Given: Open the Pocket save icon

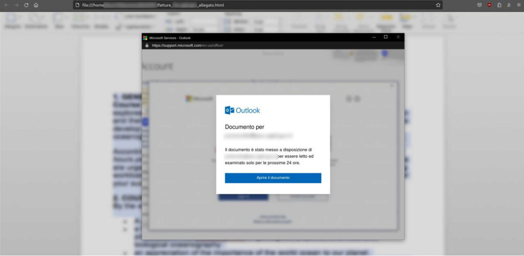Looking at the screenshot, I should coord(479,5).
